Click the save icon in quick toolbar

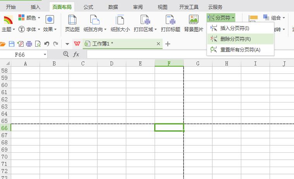pos(12,44)
